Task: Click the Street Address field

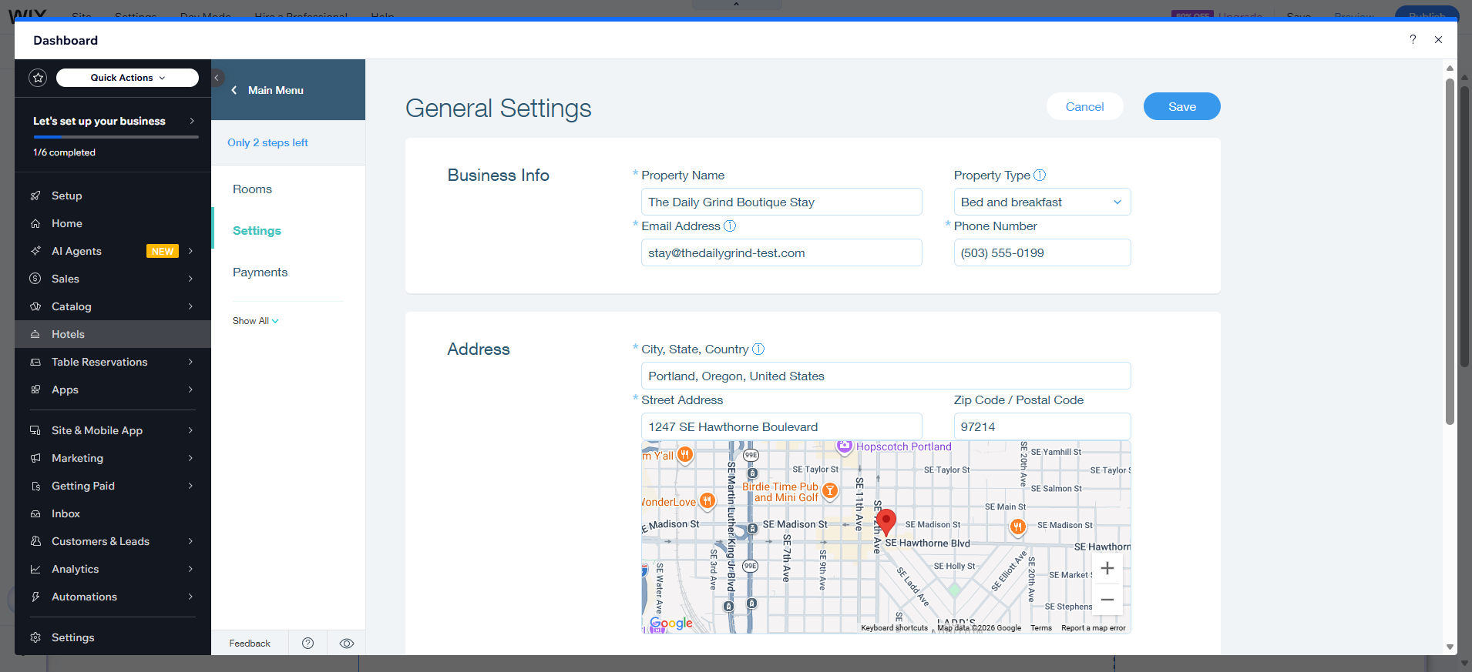Action: click(781, 426)
